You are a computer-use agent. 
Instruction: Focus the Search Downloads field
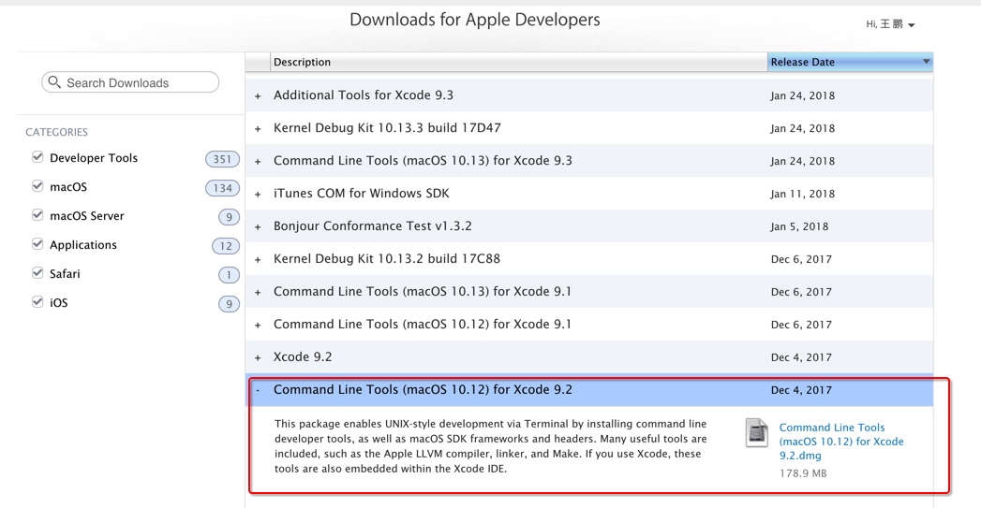click(130, 81)
